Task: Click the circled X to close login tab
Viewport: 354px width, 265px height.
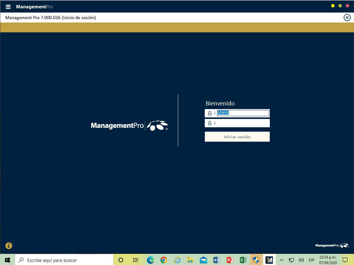Action: pos(347,18)
